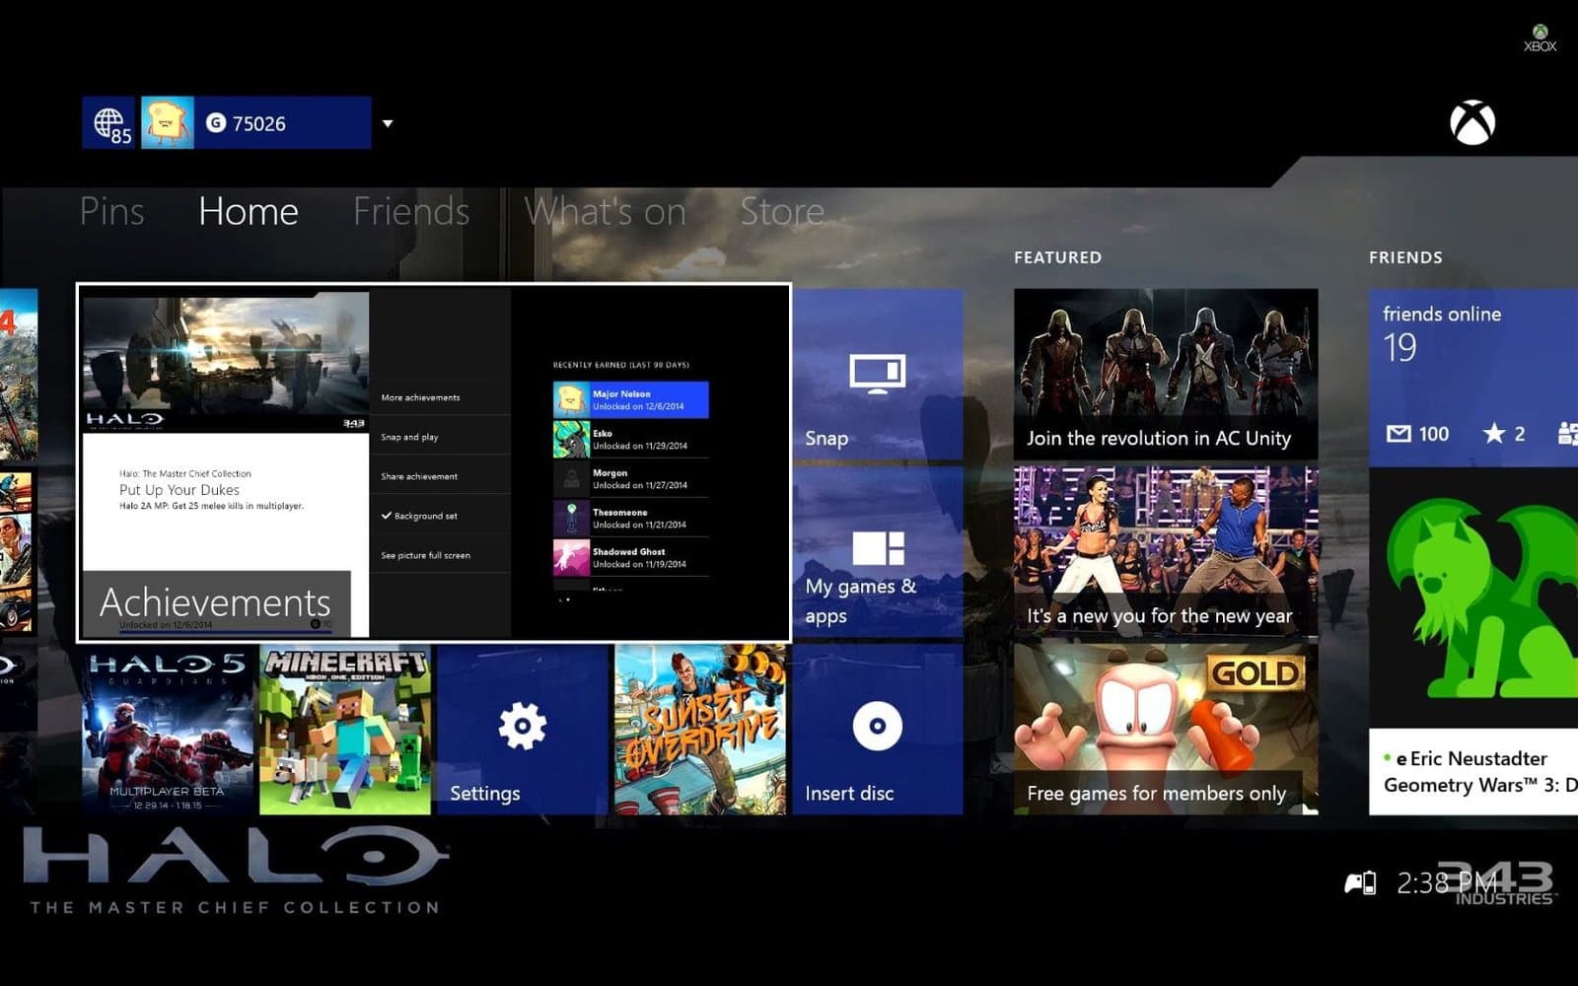Open the Snap tile
Viewport: 1578px width, 986px height.
click(x=878, y=374)
